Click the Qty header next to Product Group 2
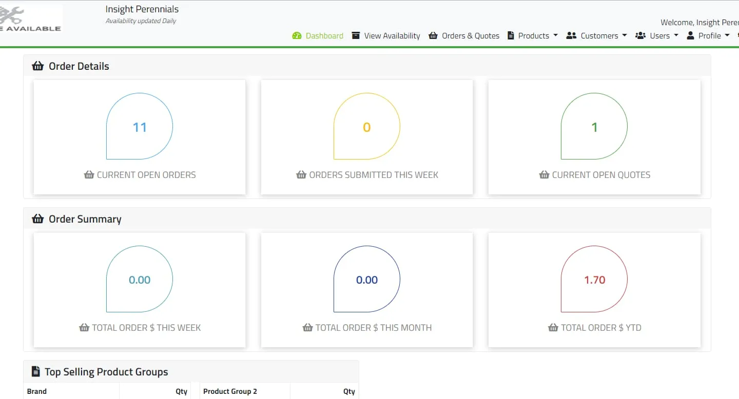The image size is (739, 399). tap(349, 391)
